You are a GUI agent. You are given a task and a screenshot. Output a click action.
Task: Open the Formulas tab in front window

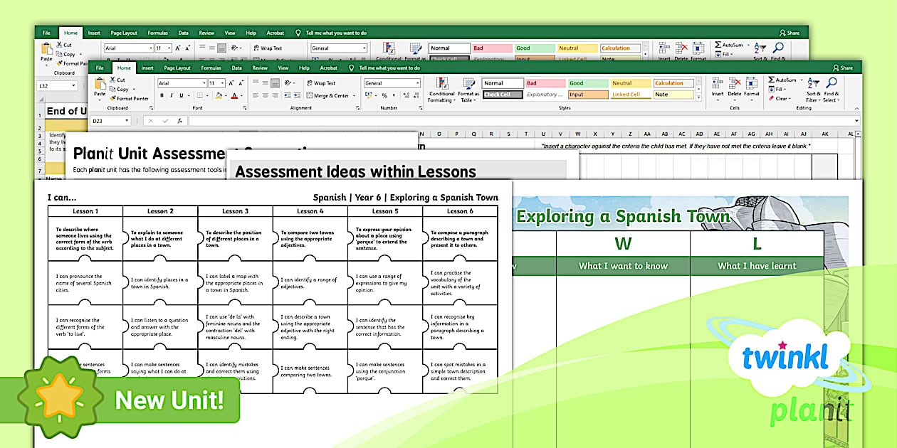tap(211, 68)
